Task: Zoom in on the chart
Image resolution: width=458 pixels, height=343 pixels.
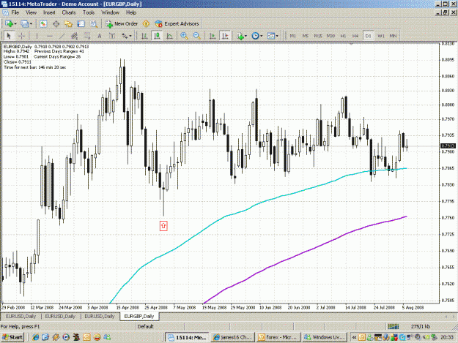Action: 184,36
